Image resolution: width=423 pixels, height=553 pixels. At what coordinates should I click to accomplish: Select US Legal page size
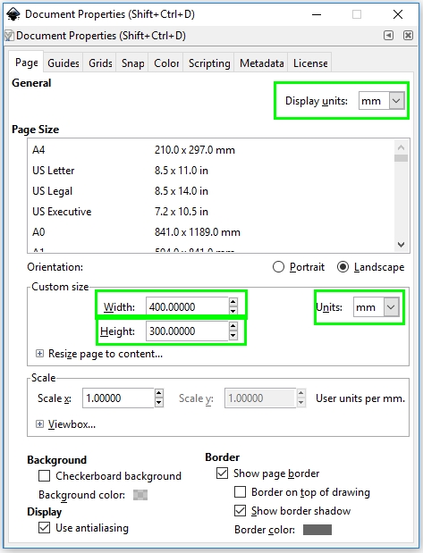coord(210,191)
